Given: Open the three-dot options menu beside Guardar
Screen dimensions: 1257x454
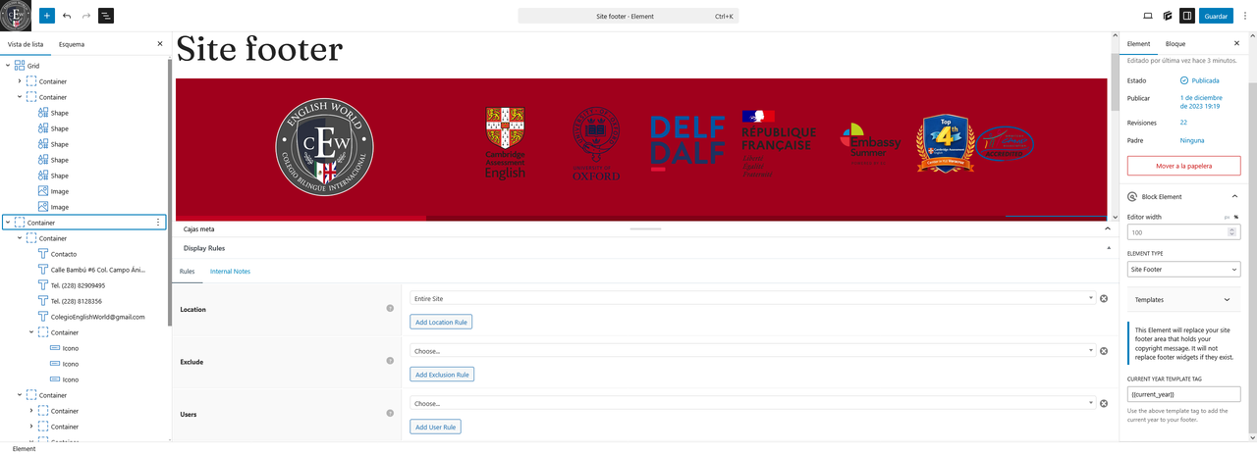Looking at the screenshot, I should (1245, 16).
